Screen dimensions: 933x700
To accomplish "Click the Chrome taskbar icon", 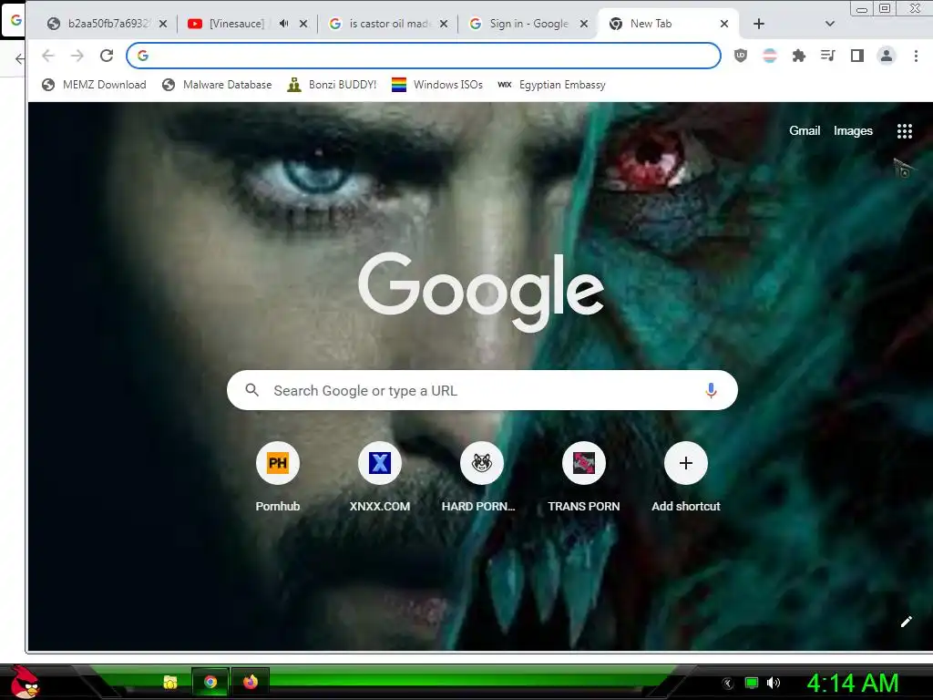I will pos(210,682).
